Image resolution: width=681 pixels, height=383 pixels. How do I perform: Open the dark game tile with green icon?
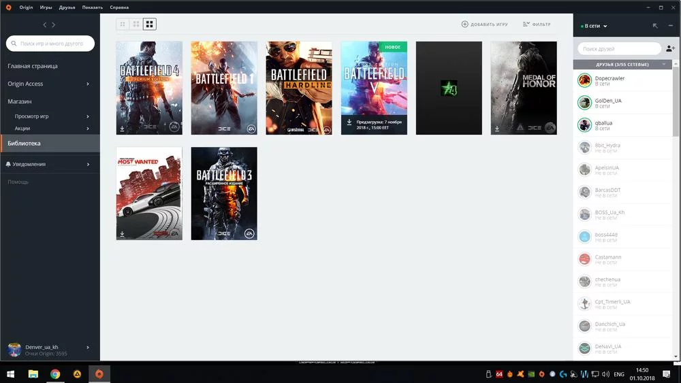449,88
